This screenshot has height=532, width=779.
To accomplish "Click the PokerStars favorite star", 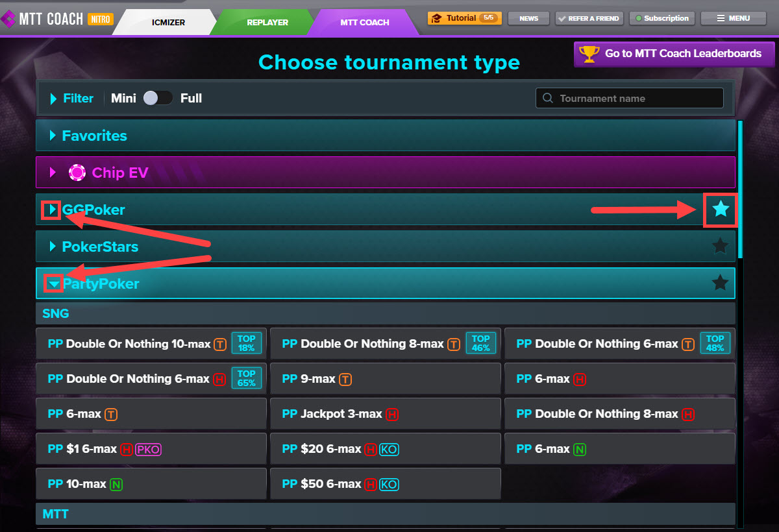I will click(720, 246).
